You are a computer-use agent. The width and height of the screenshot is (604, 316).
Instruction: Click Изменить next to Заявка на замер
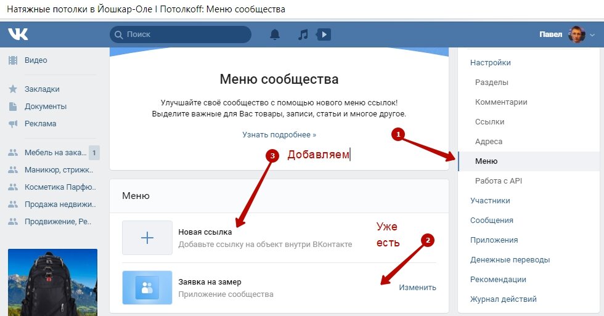418,288
